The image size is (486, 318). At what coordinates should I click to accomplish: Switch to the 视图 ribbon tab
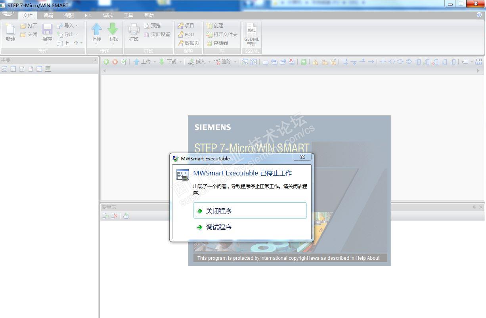click(69, 15)
